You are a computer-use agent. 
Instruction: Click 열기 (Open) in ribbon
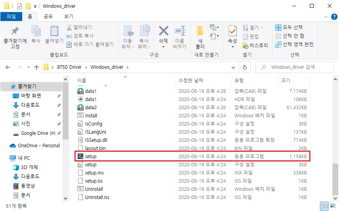(x=253, y=28)
